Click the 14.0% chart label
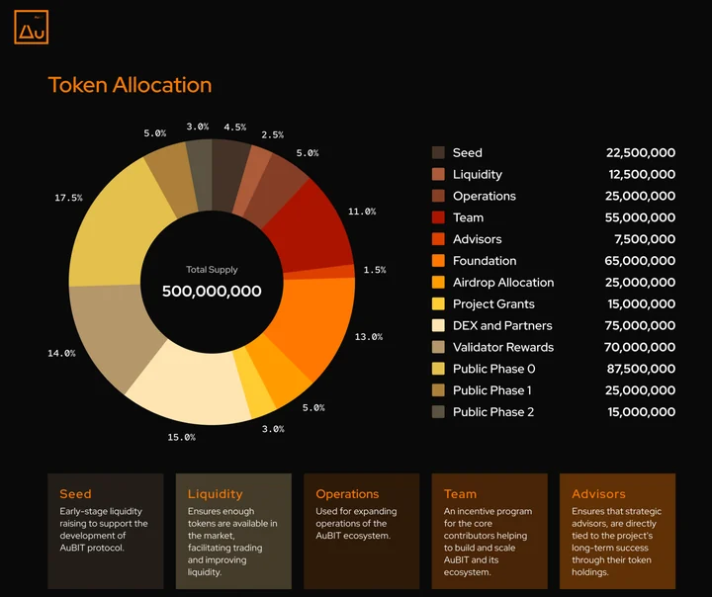 click(61, 353)
